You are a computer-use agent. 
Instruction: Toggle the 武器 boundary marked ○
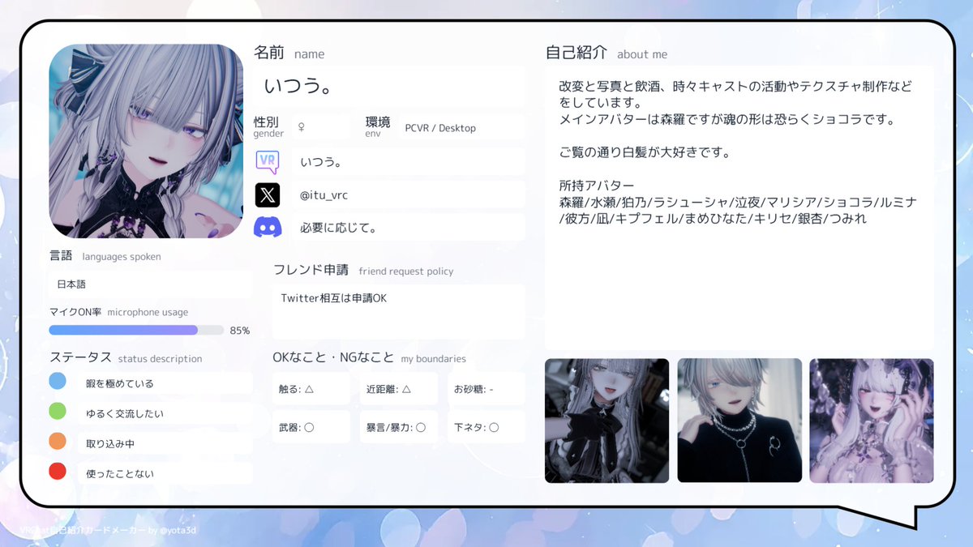(311, 427)
